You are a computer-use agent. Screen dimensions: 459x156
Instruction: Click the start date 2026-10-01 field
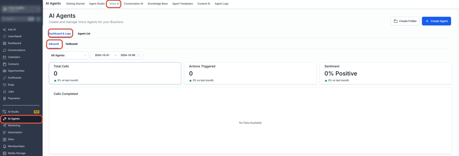(x=102, y=55)
